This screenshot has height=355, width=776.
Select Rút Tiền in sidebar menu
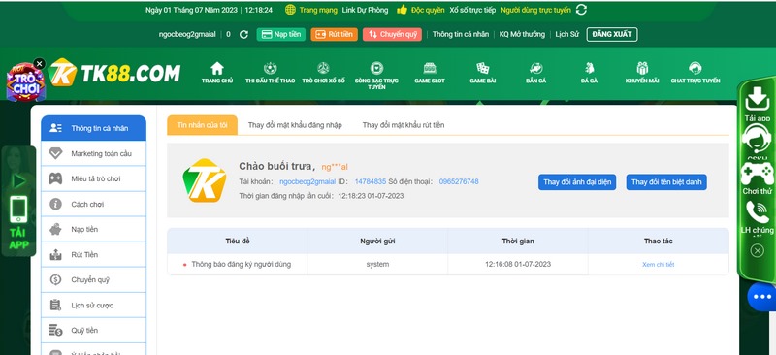(x=93, y=254)
